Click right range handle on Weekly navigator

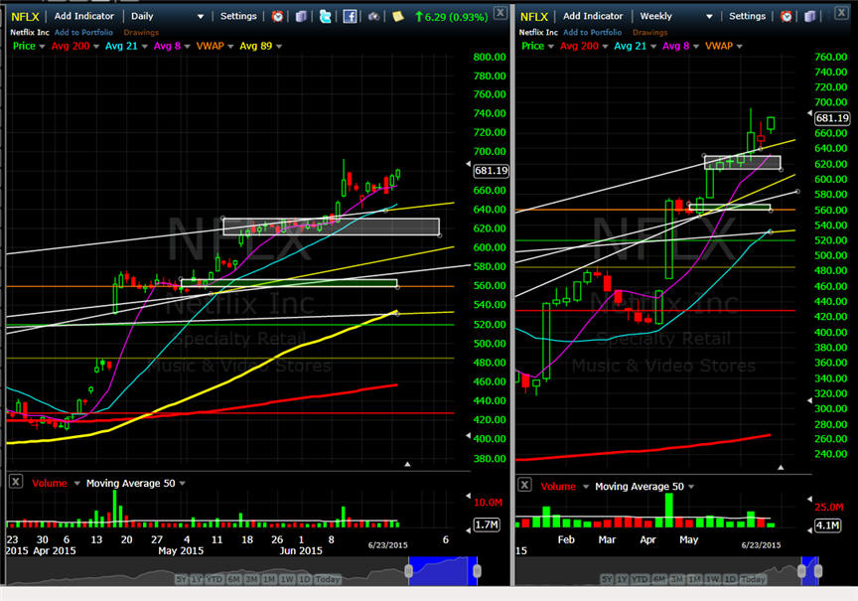pyautogui.click(x=818, y=571)
